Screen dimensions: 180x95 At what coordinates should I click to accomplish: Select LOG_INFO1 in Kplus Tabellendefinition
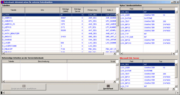pyautogui.click(x=148, y=24)
